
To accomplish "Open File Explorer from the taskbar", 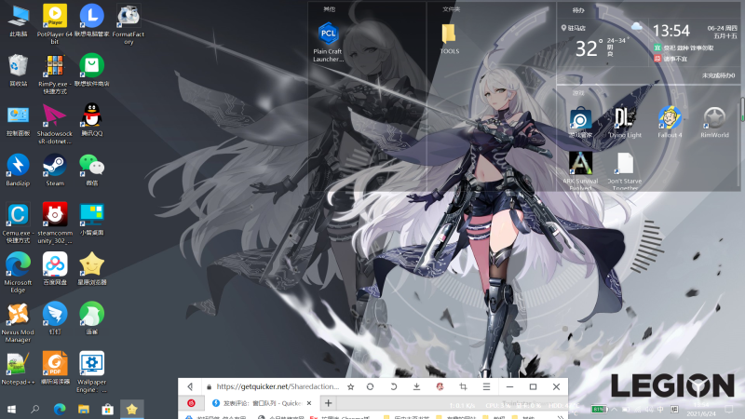I will pos(84,409).
